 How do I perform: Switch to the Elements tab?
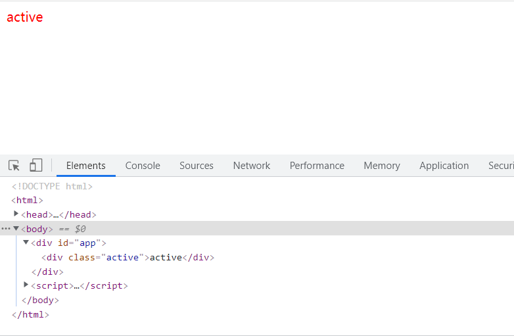coord(86,166)
